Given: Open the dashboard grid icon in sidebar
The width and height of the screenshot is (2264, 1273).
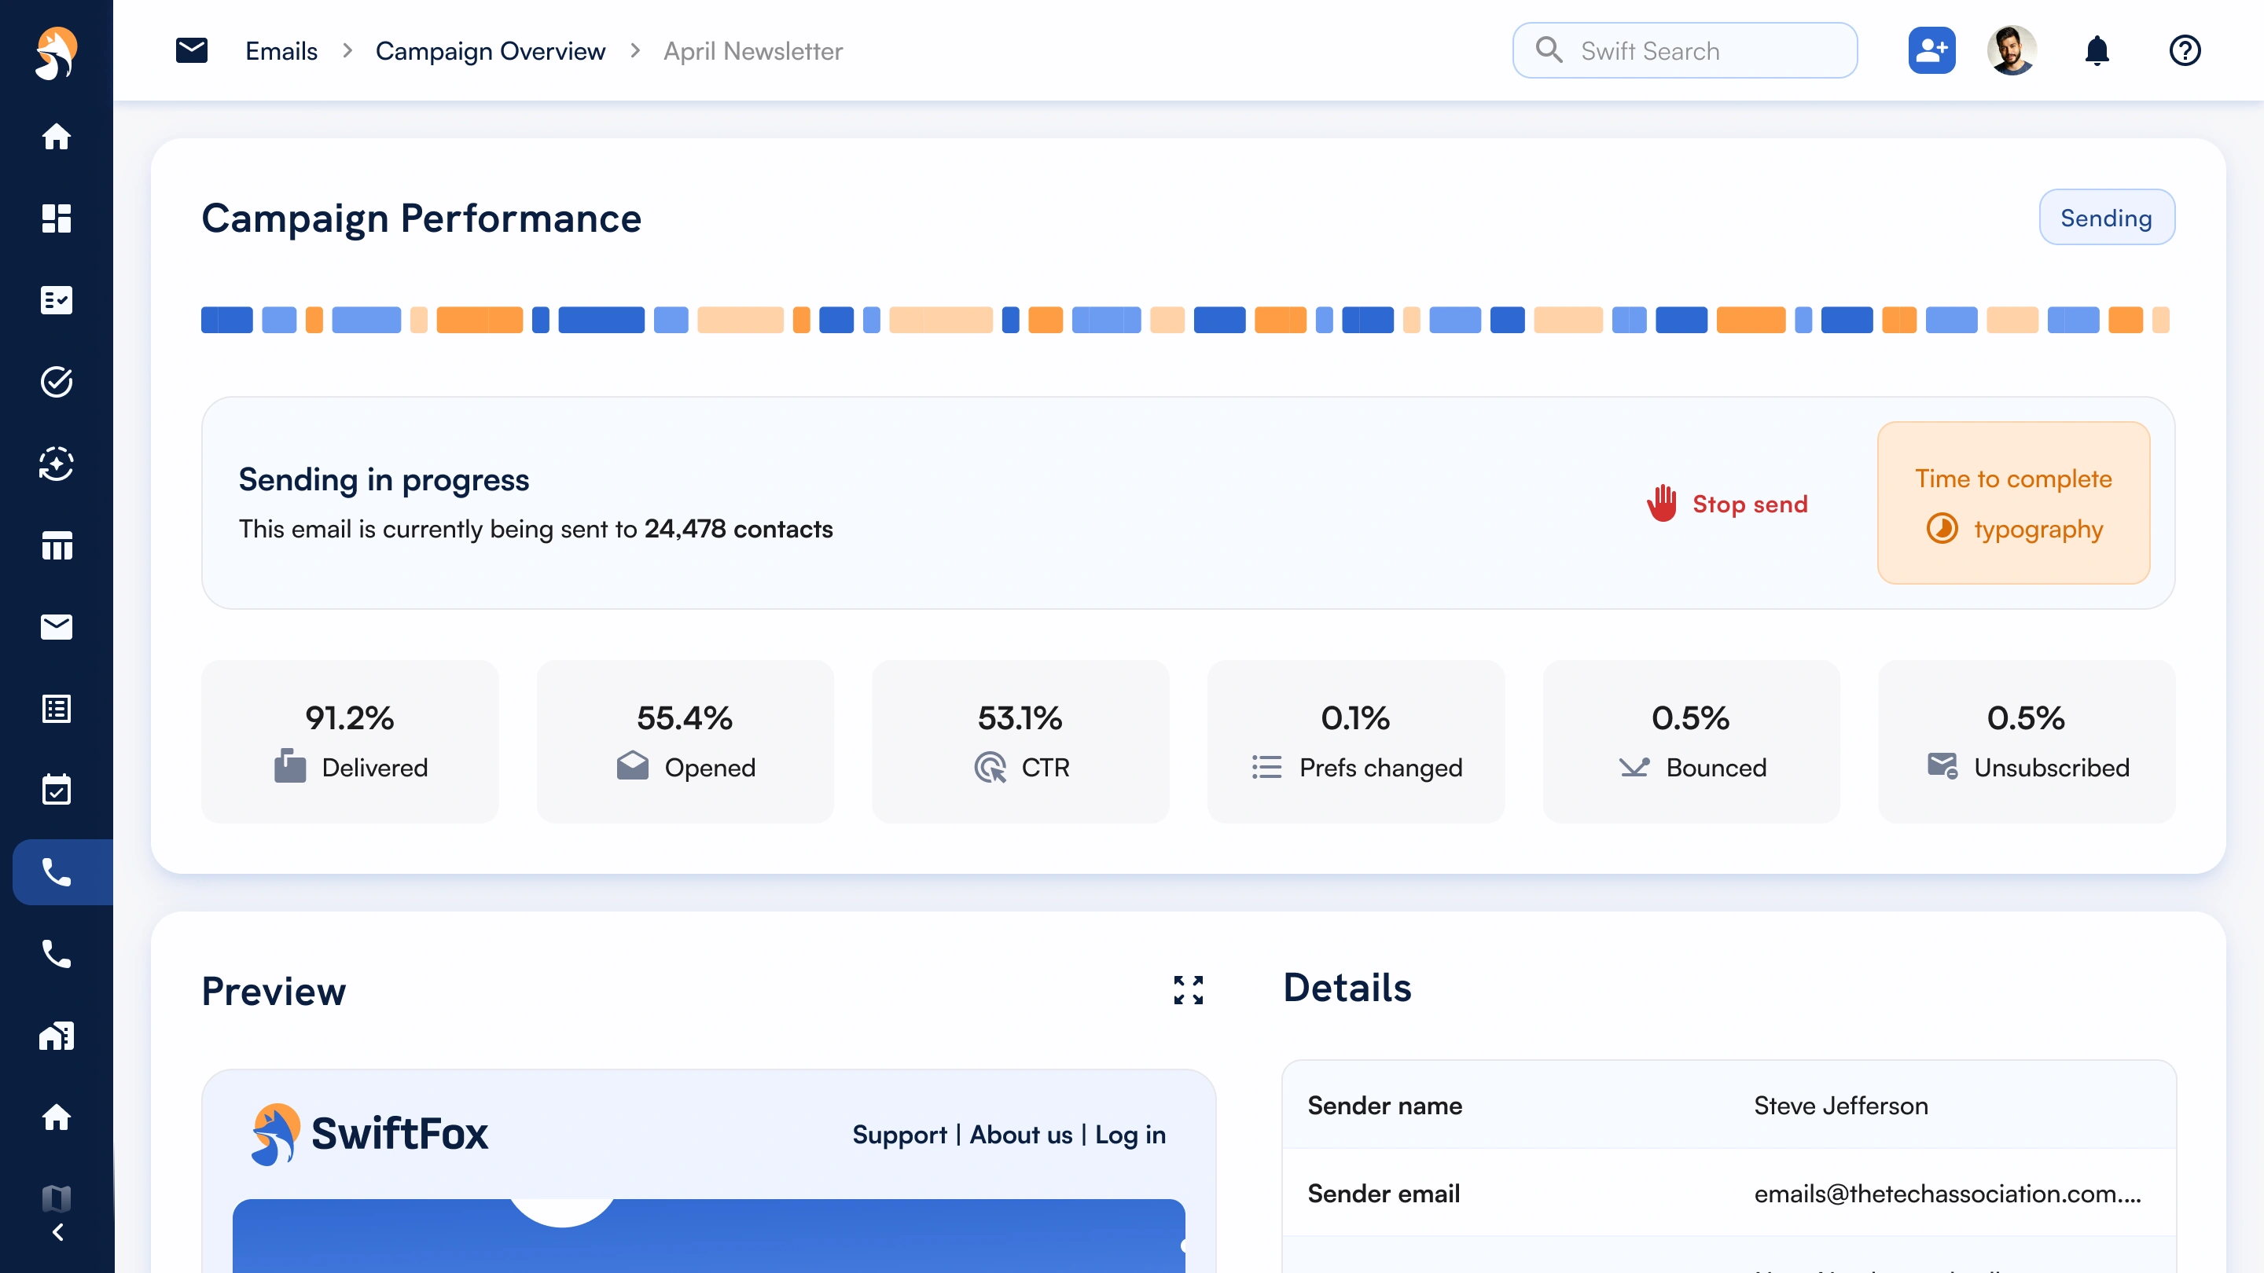Looking at the screenshot, I should pyautogui.click(x=57, y=218).
